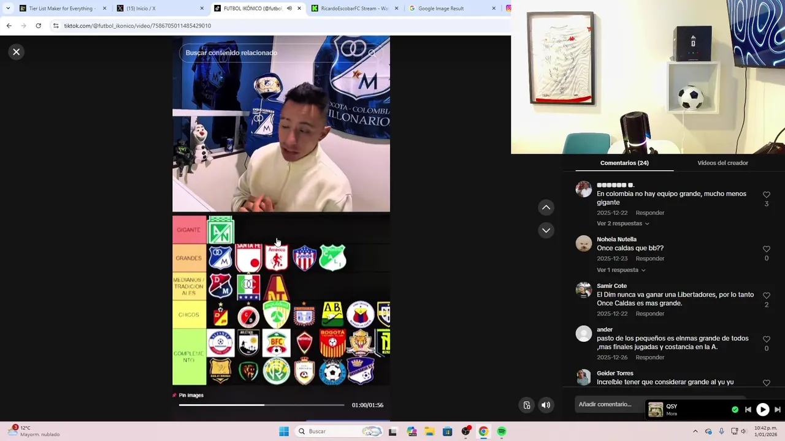Open the browser tab search dropdown
Image resolution: width=785 pixels, height=441 pixels.
coord(8,9)
